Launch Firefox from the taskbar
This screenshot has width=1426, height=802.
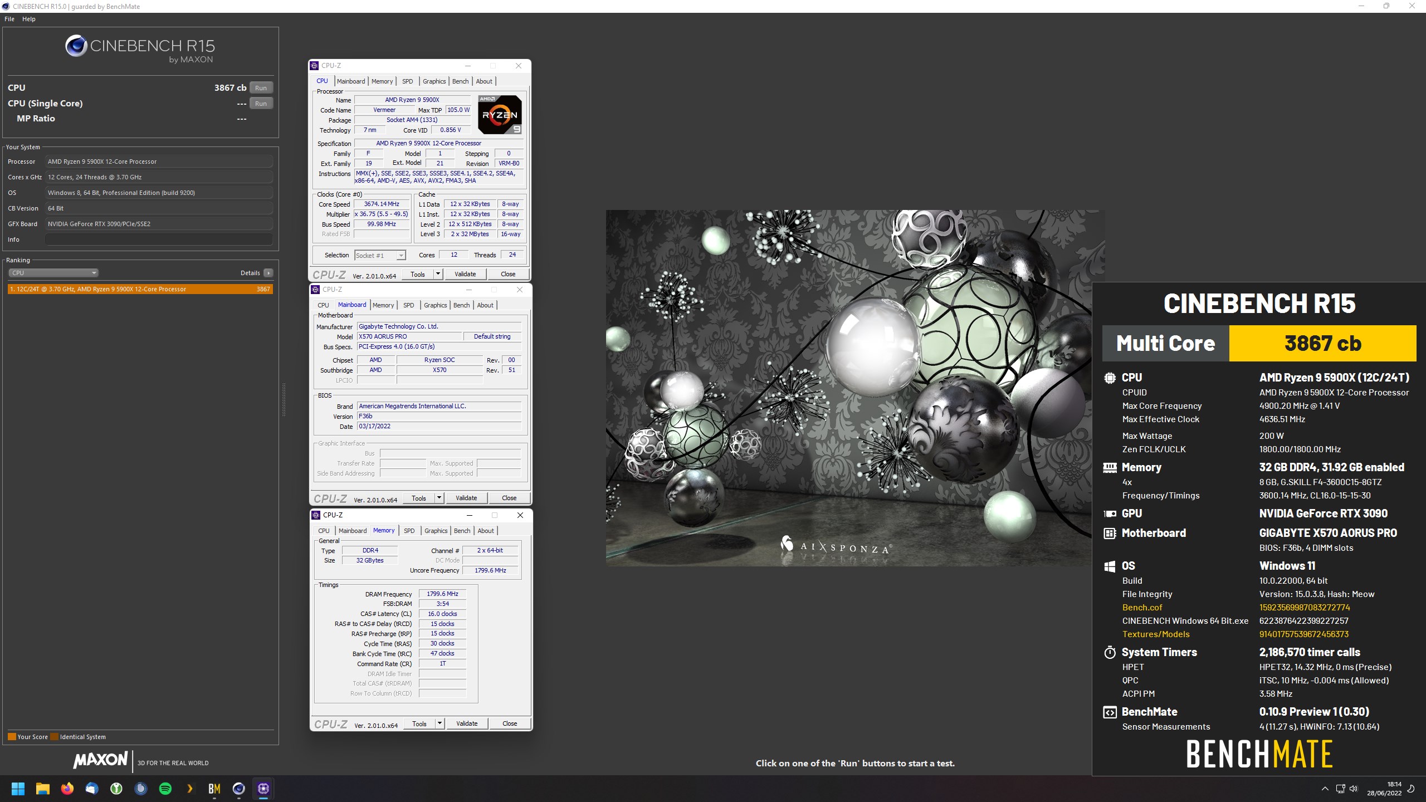(67, 789)
